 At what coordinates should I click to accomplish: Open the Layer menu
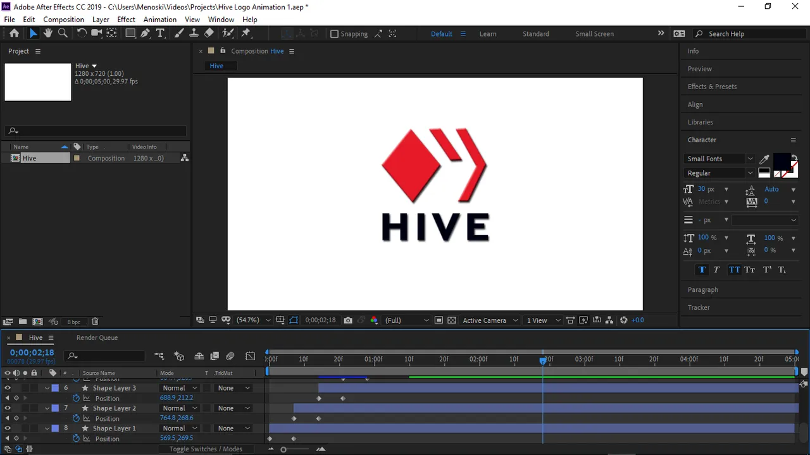point(101,20)
